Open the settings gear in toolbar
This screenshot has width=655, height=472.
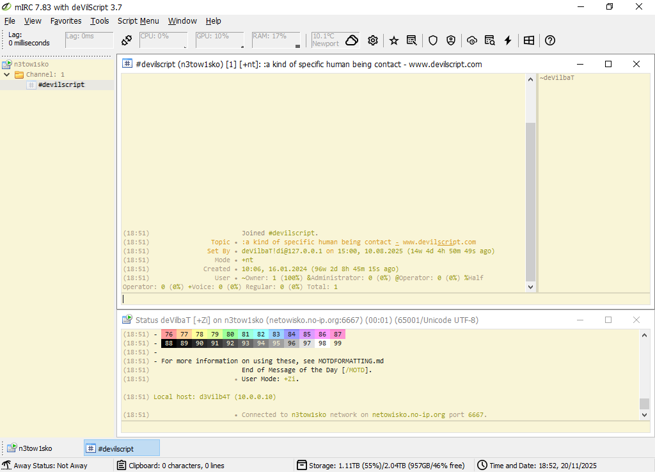pyautogui.click(x=373, y=40)
